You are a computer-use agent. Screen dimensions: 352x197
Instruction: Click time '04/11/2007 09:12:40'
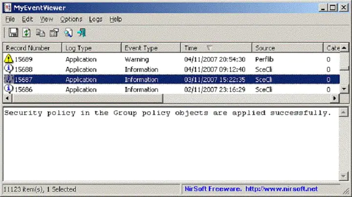[215, 69]
